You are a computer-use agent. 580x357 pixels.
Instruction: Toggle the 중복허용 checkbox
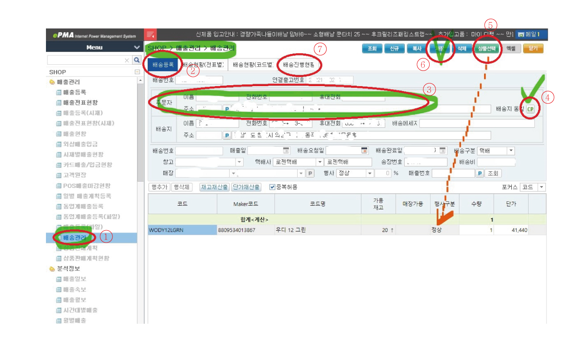coord(273,187)
